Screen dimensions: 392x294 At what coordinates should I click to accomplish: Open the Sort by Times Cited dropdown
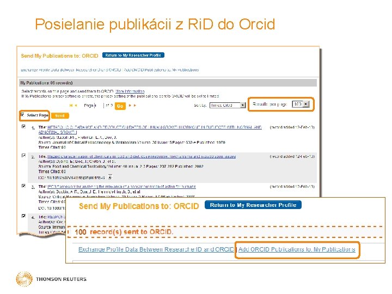tap(228, 105)
